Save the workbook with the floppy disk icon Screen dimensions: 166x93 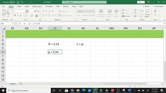tap(18, 2)
